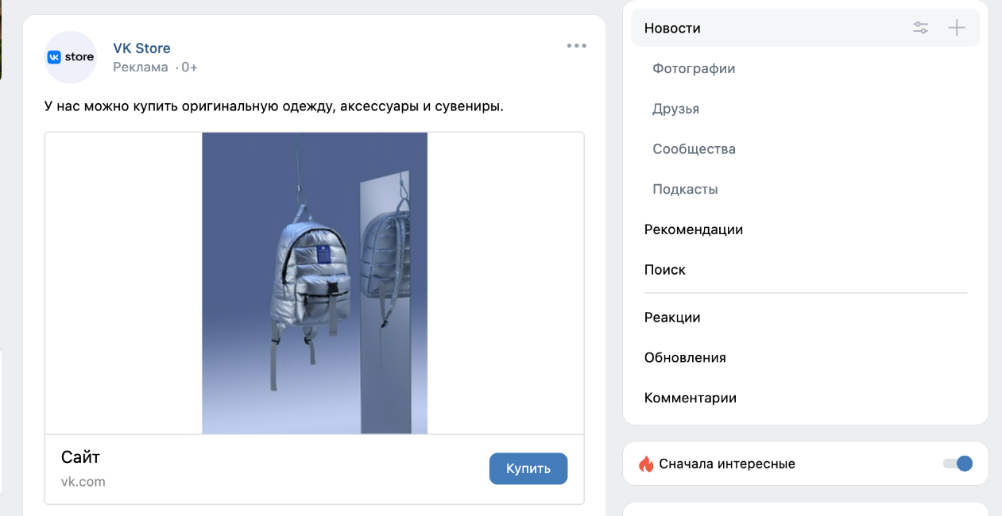The width and height of the screenshot is (1002, 516).
Task: Open news feed filter settings icon
Action: coord(921,28)
